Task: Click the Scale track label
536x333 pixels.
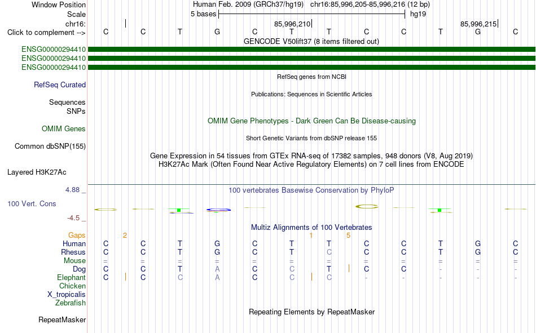Action: click(x=76, y=14)
